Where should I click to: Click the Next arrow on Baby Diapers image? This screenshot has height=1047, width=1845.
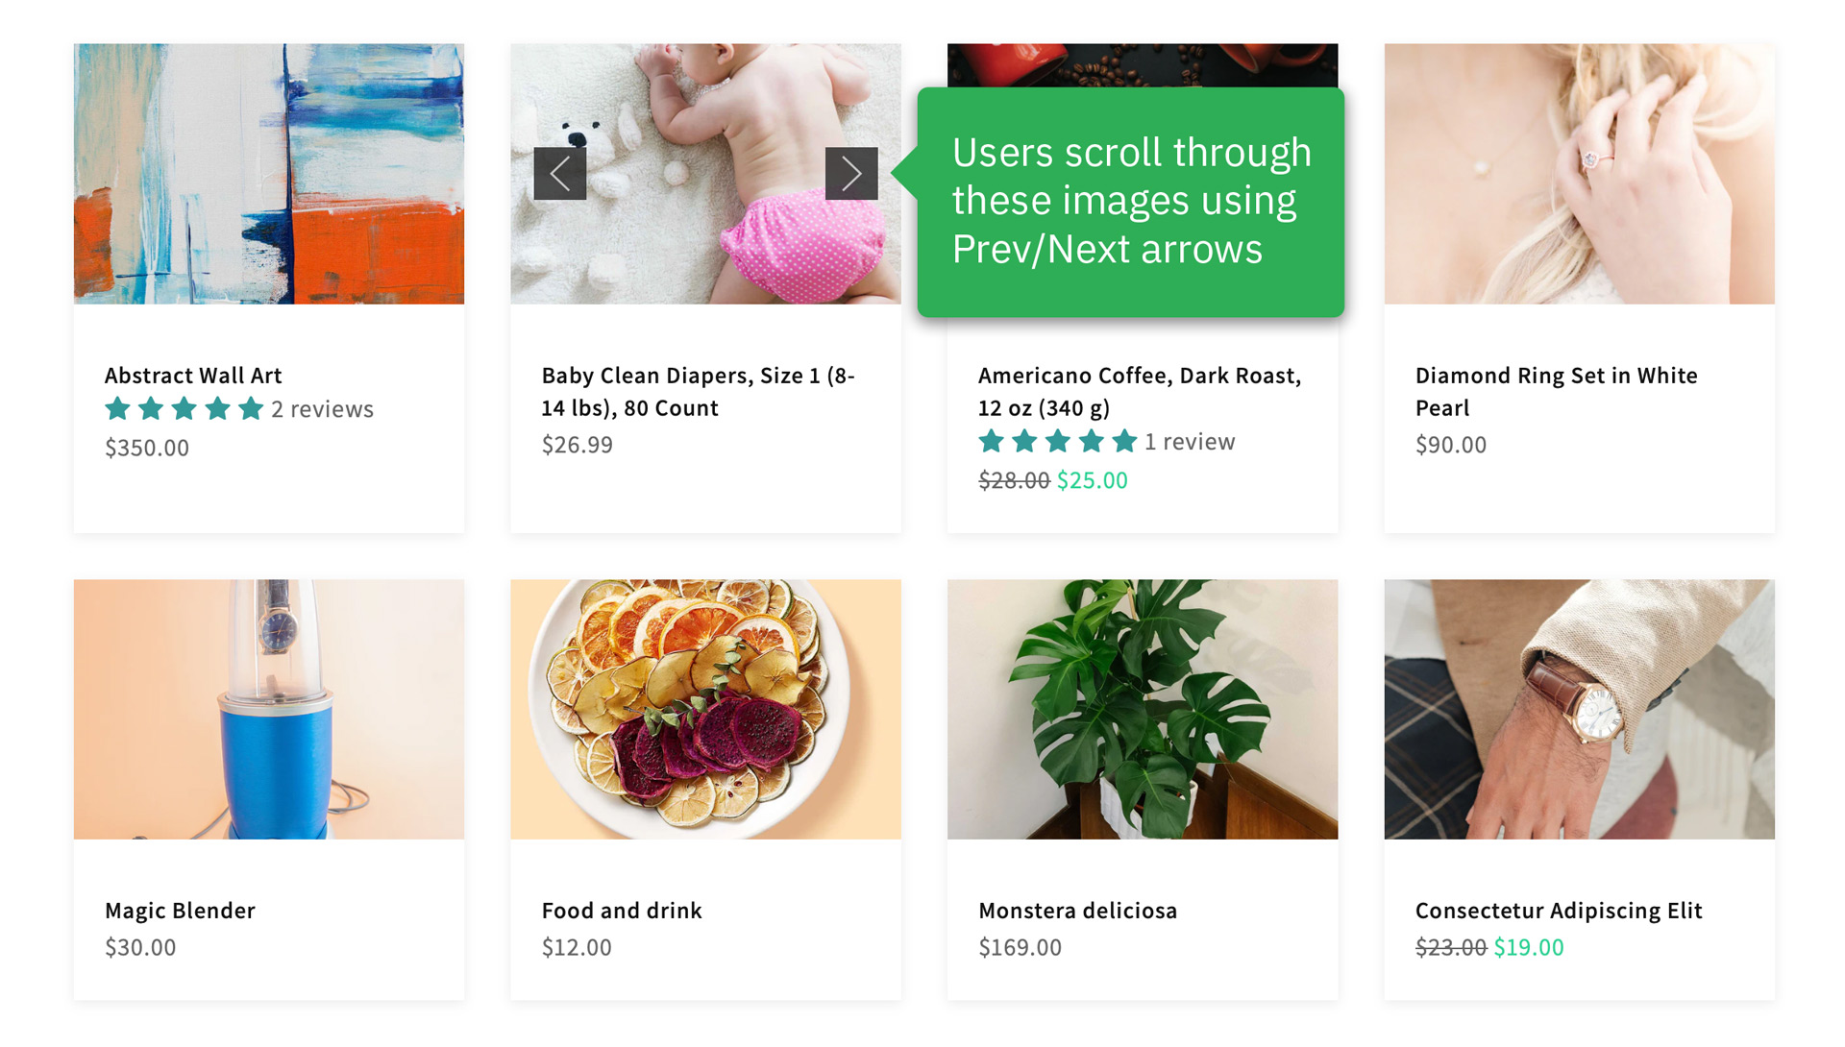849,174
